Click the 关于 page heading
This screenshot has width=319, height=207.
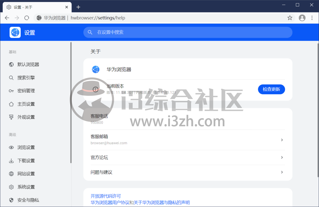95,51
